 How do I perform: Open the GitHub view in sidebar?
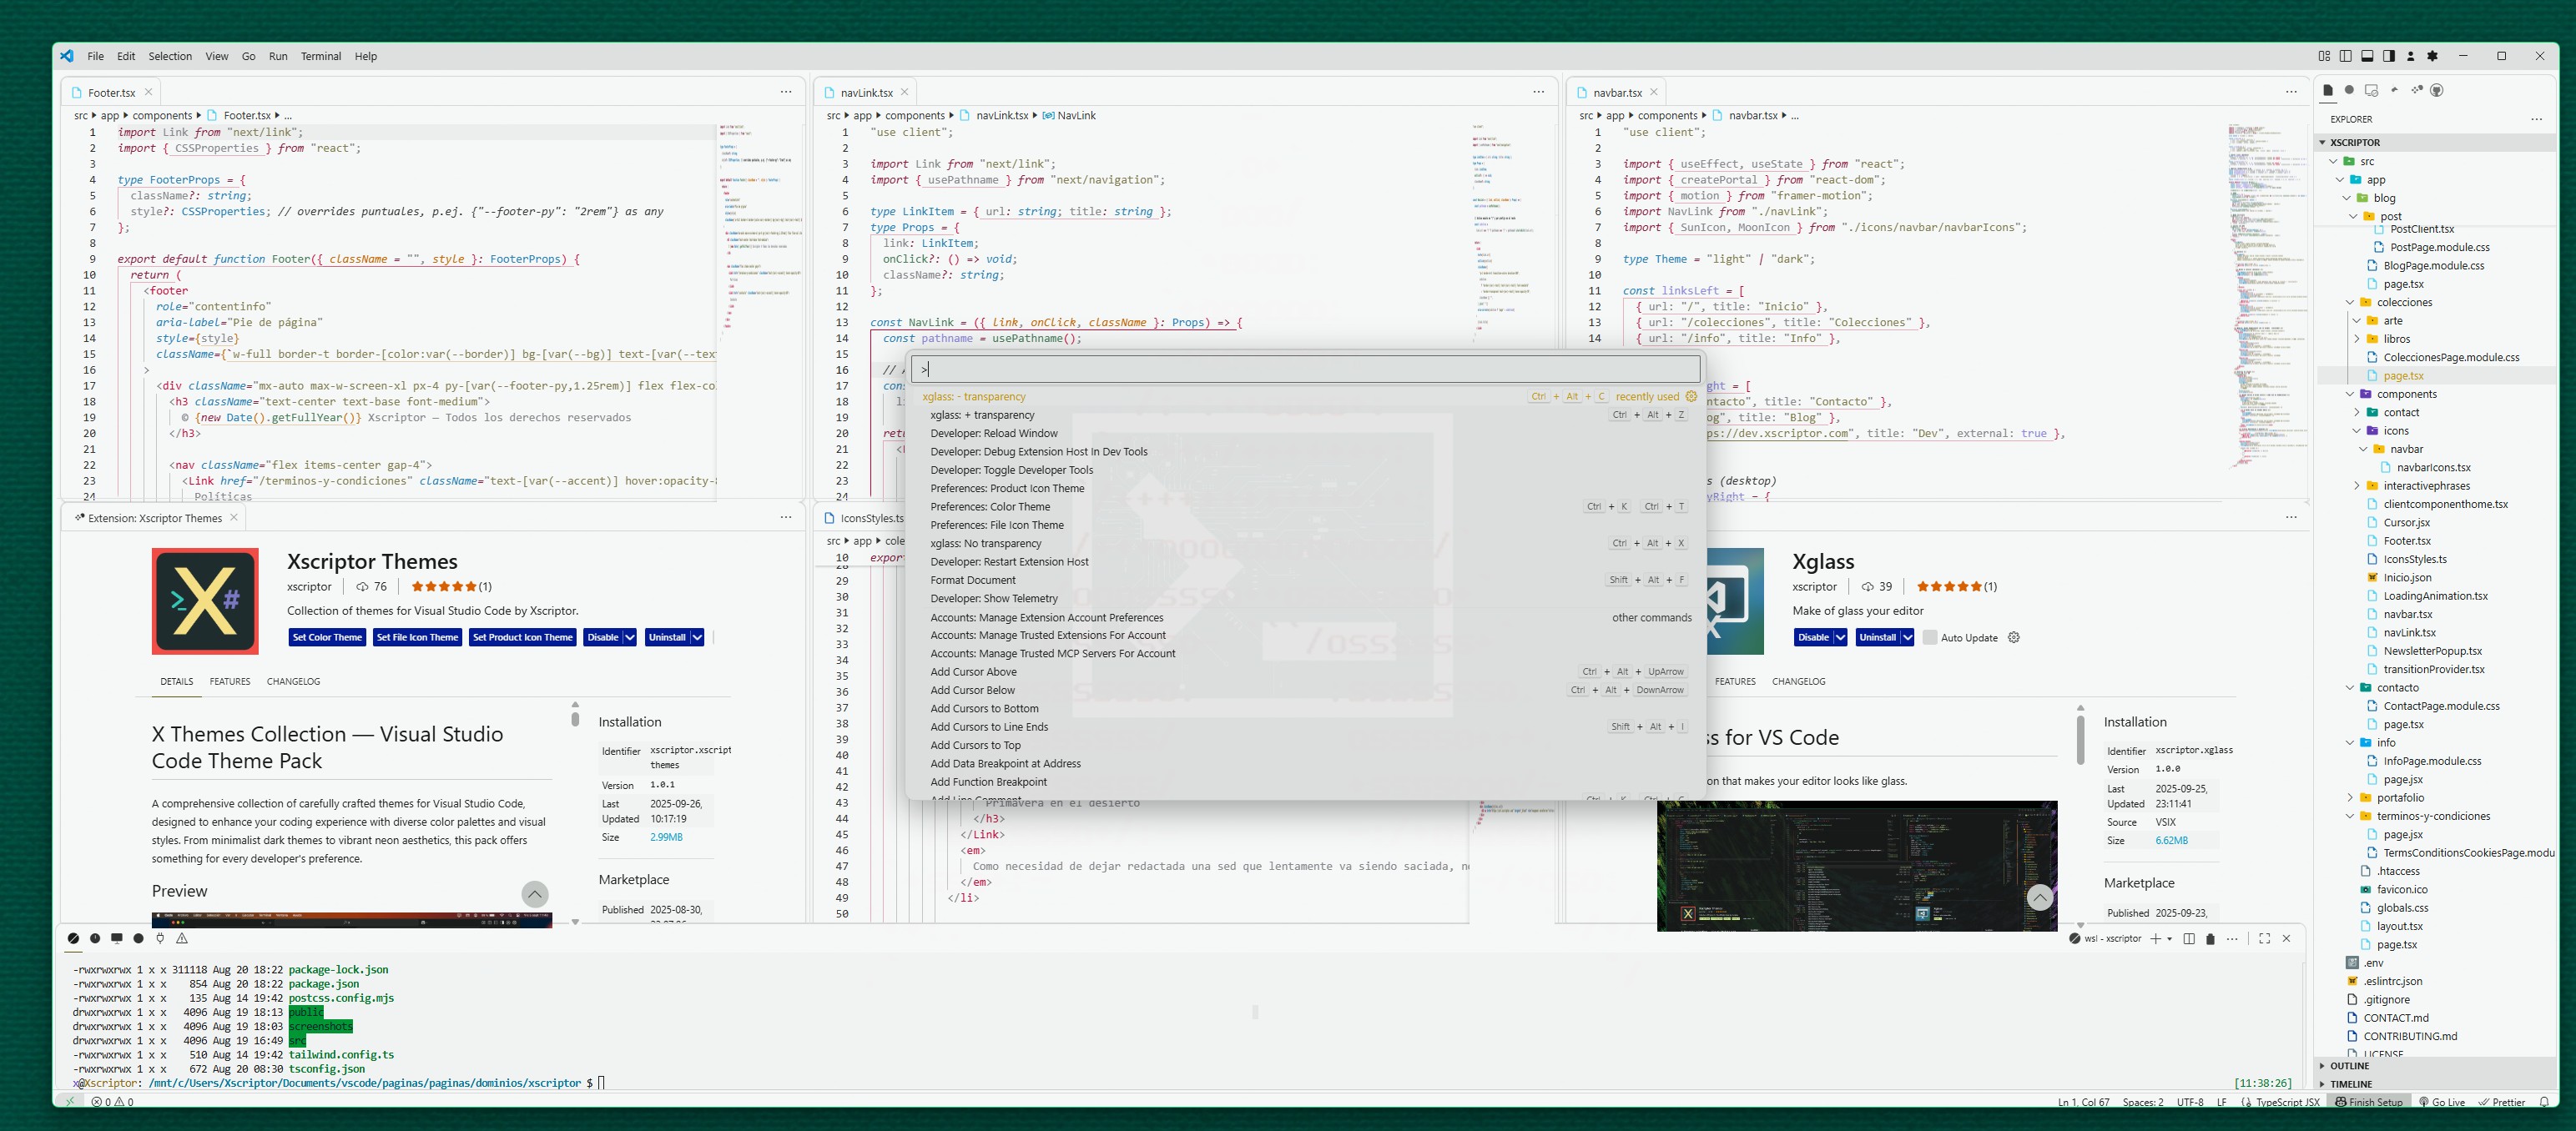tap(2437, 90)
